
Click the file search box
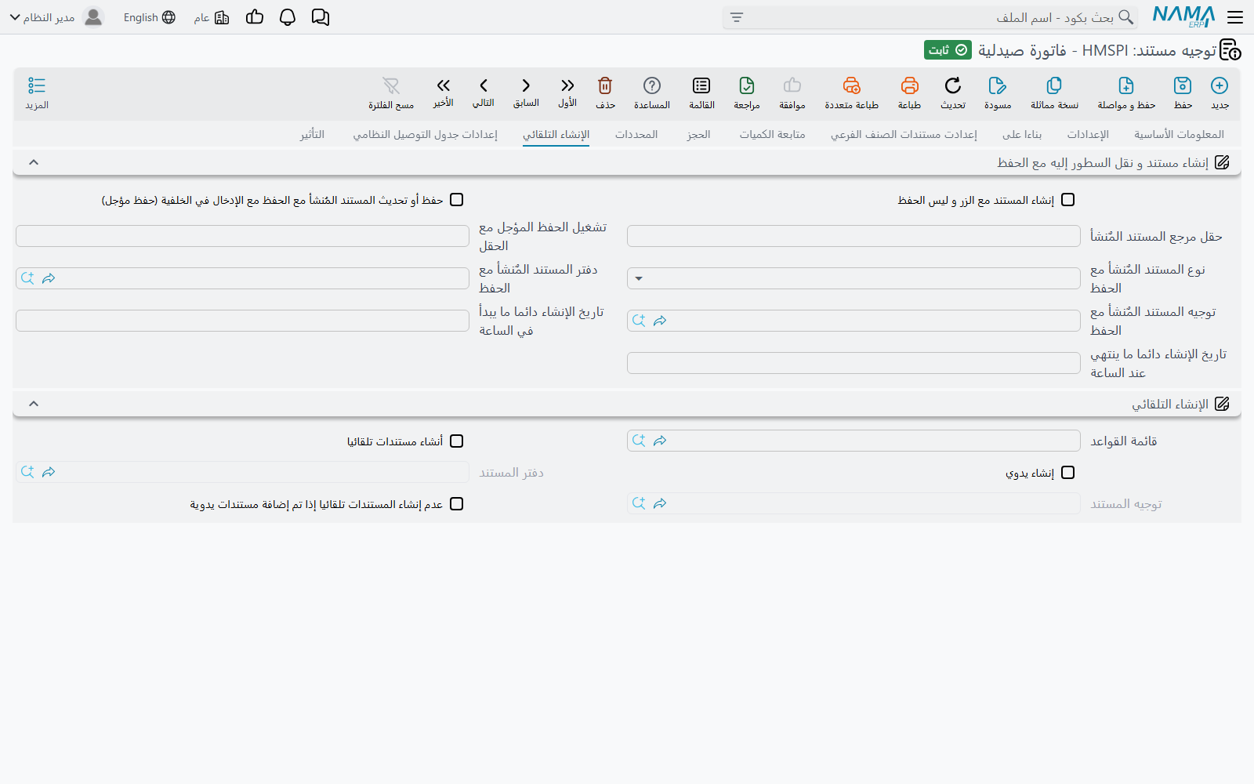point(930,17)
